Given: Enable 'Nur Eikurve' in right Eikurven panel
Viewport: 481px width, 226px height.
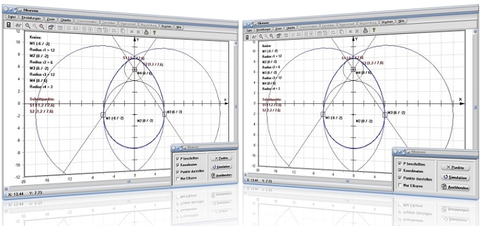Looking at the screenshot, I should (400, 185).
